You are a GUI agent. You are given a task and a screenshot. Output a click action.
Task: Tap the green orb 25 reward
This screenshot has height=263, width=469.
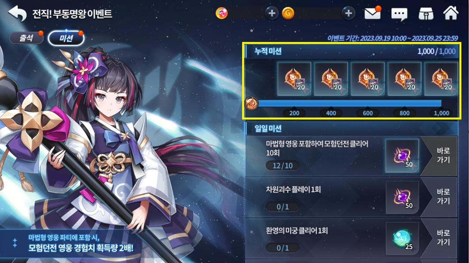[x=402, y=239]
